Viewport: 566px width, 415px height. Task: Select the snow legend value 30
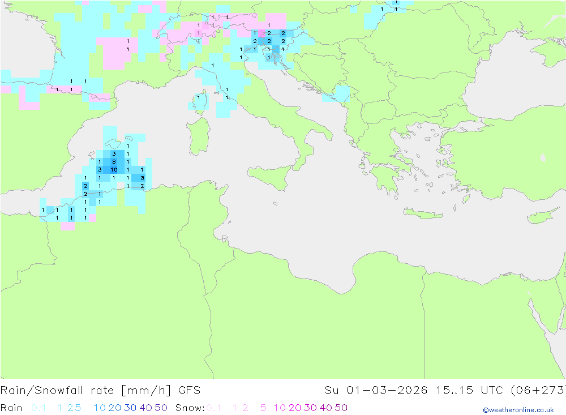[310, 408]
